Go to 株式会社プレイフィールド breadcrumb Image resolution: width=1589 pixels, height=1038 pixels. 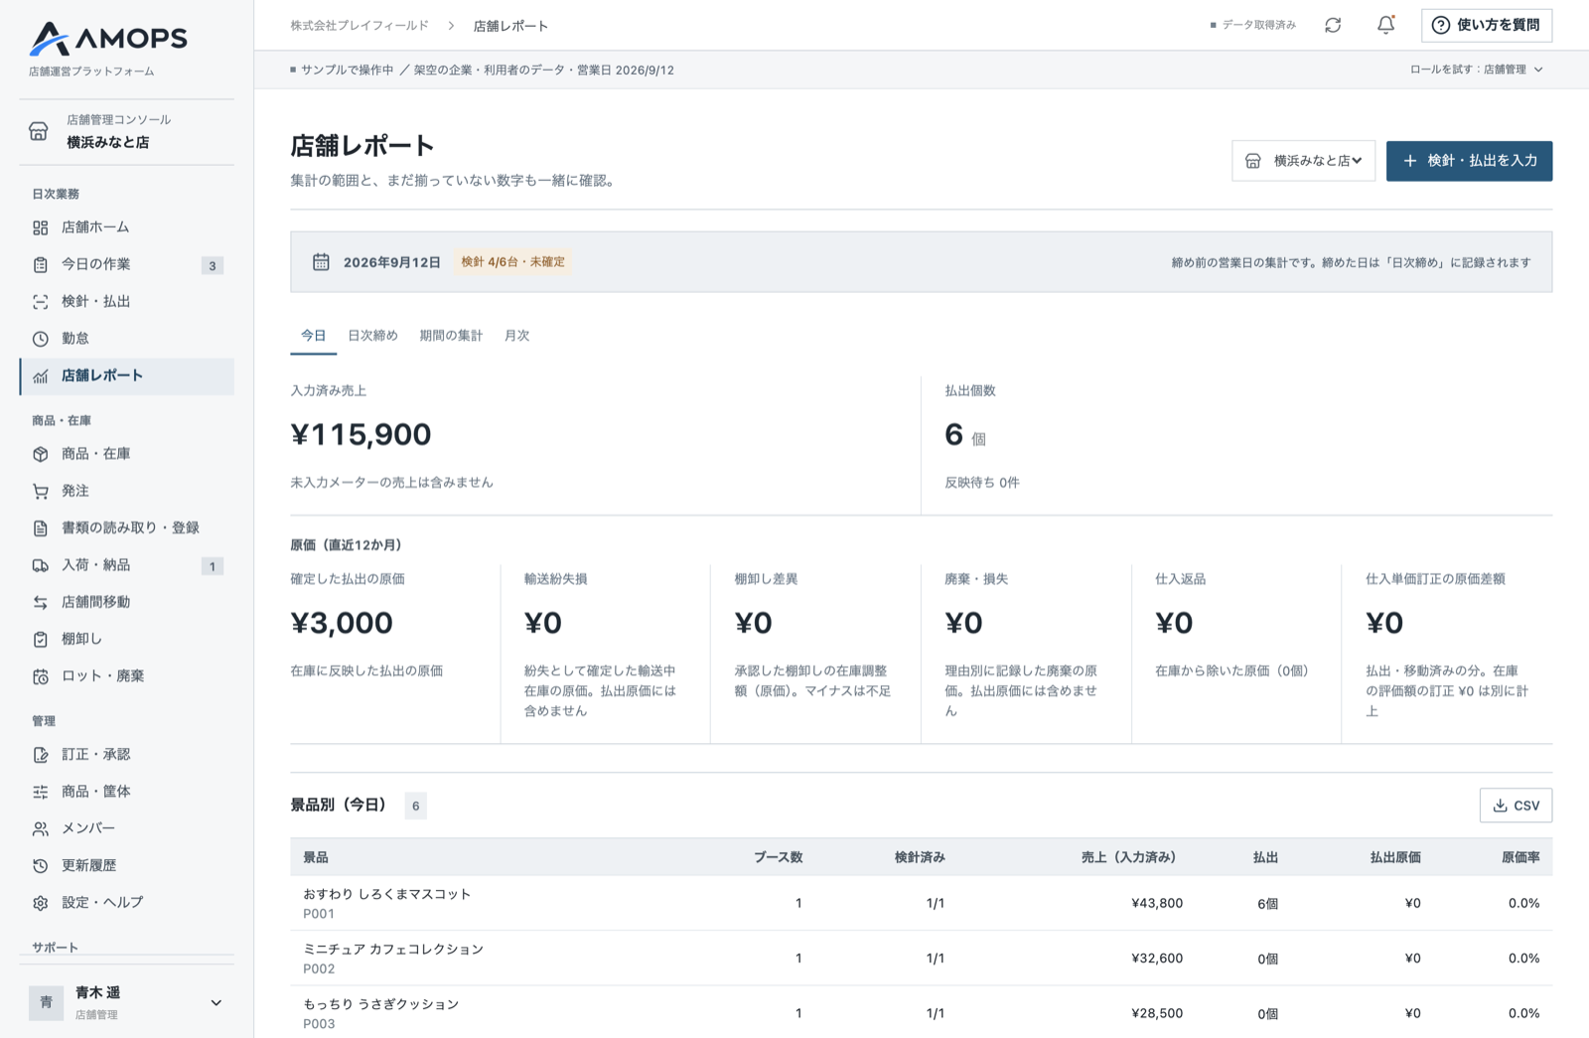point(360,26)
